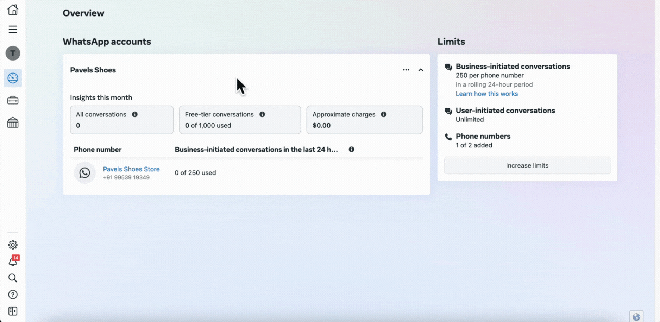Toggle the sidebar panel icon at bottom
Image resolution: width=660 pixels, height=322 pixels.
(x=13, y=311)
